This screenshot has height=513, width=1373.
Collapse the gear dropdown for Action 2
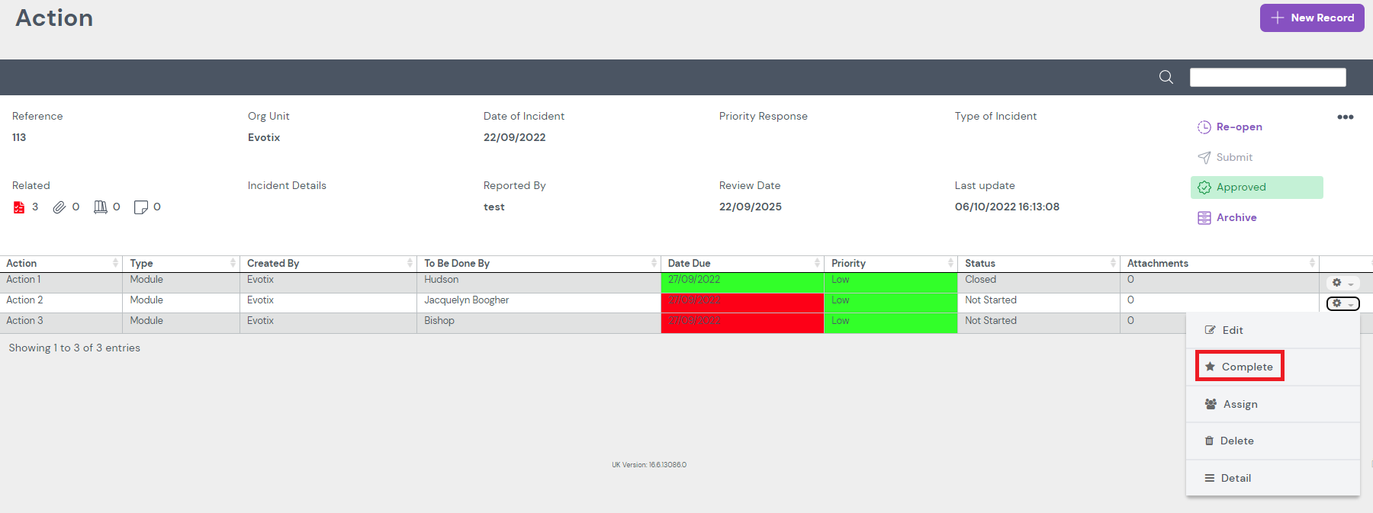(x=1342, y=303)
